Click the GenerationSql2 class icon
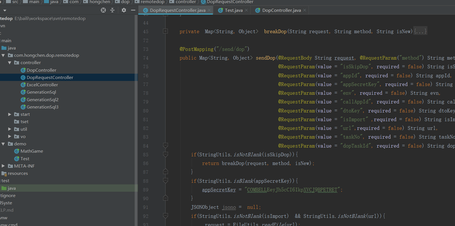455x226 pixels. (23, 100)
